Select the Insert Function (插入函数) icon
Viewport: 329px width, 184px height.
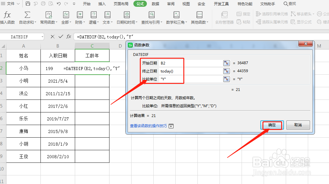coord(7,15)
